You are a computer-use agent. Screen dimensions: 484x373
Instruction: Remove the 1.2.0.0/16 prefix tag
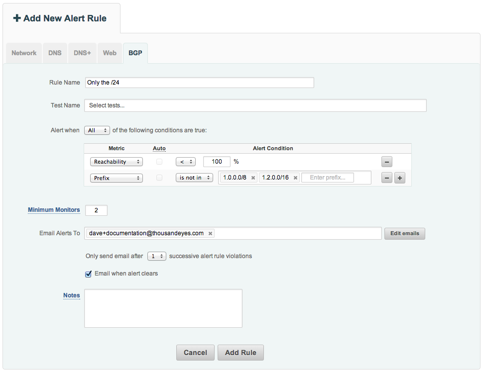pos(295,178)
